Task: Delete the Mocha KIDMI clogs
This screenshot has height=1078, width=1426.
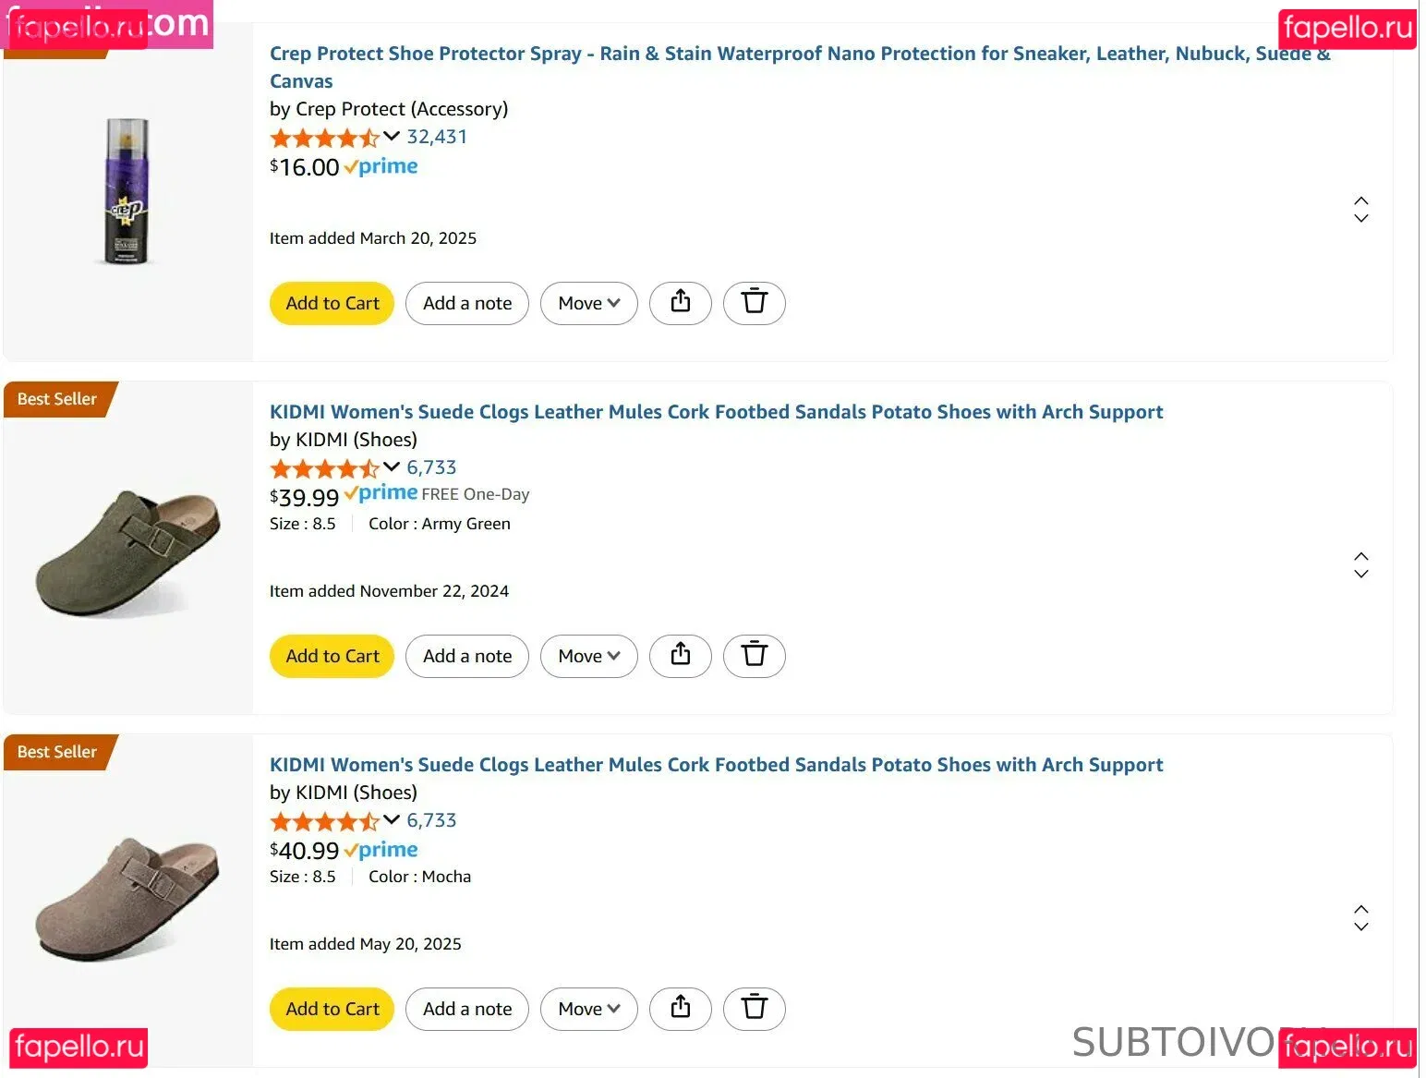Action: tap(754, 1008)
